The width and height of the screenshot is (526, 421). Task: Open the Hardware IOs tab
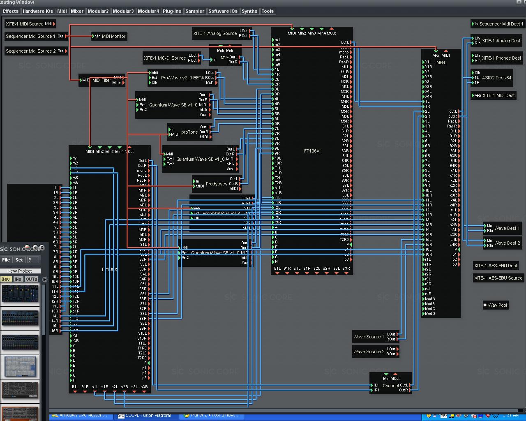point(37,11)
